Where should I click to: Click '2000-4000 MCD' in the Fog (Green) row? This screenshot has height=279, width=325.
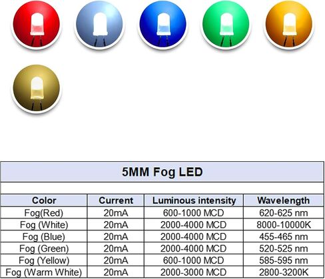194,248
